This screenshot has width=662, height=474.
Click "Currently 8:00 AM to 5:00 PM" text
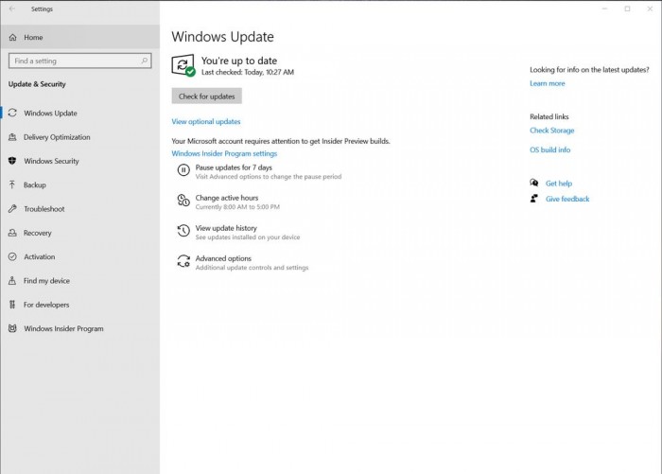click(x=237, y=206)
